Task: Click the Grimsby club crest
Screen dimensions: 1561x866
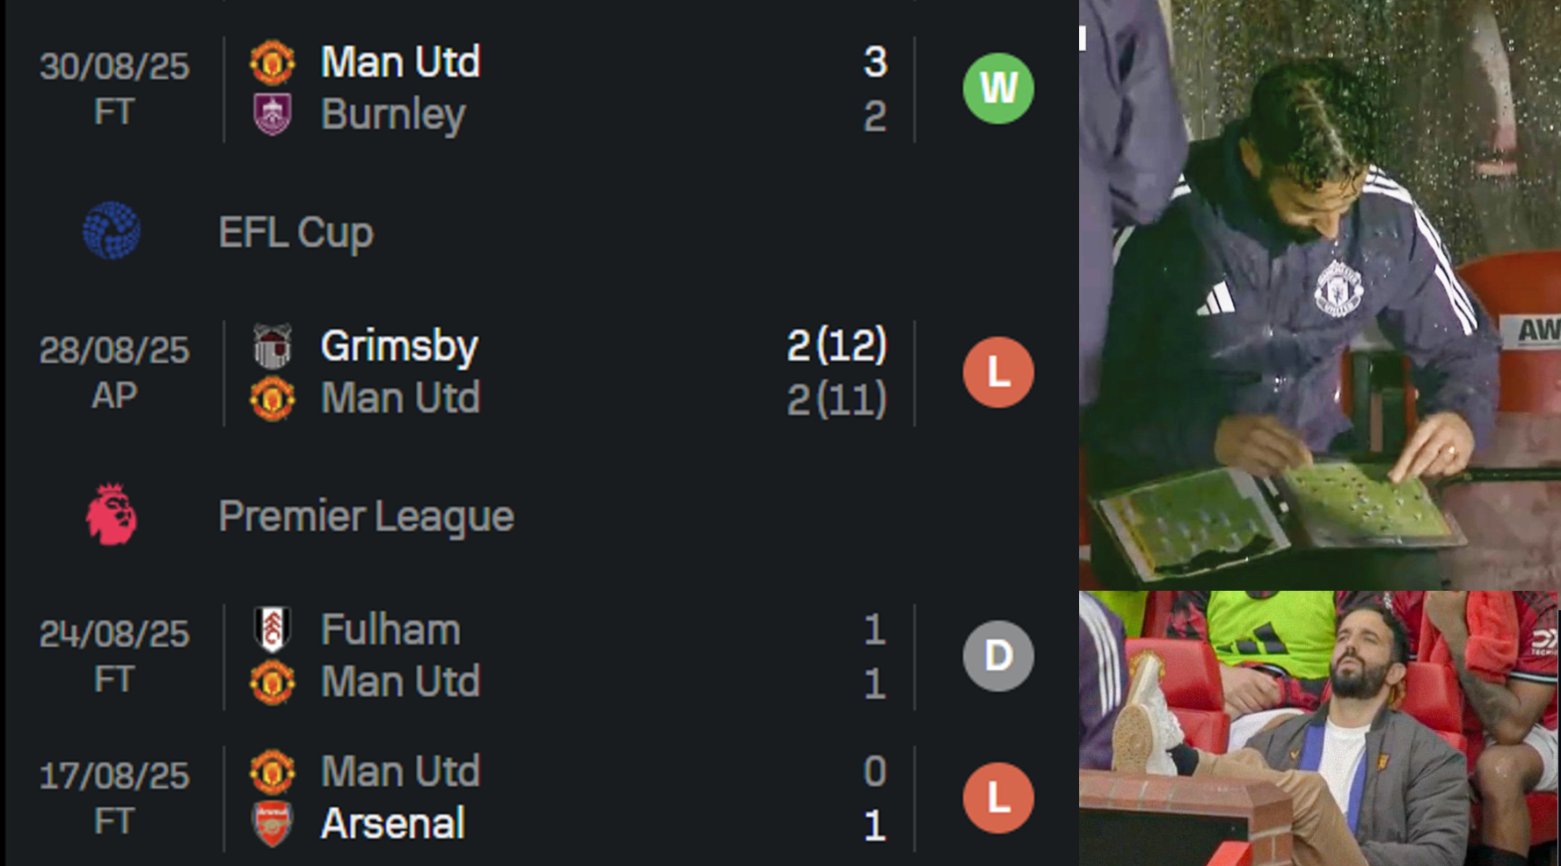Action: (272, 346)
